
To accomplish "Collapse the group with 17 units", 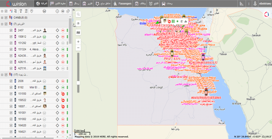I will tap(2, 75).
